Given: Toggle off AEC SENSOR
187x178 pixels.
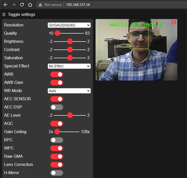Looking at the screenshot, I should (x=57, y=99).
